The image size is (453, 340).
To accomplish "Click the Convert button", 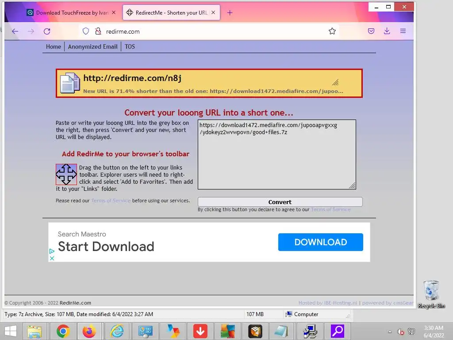I will (x=280, y=202).
